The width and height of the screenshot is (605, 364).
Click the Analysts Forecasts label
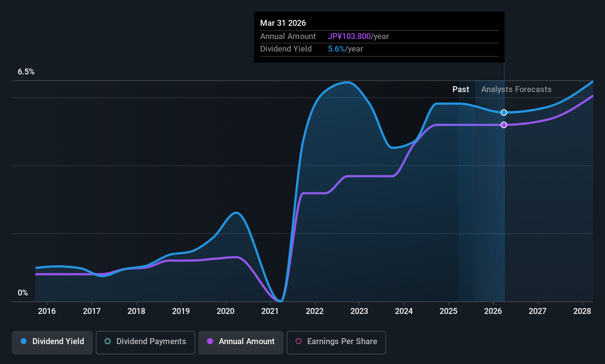coord(516,90)
